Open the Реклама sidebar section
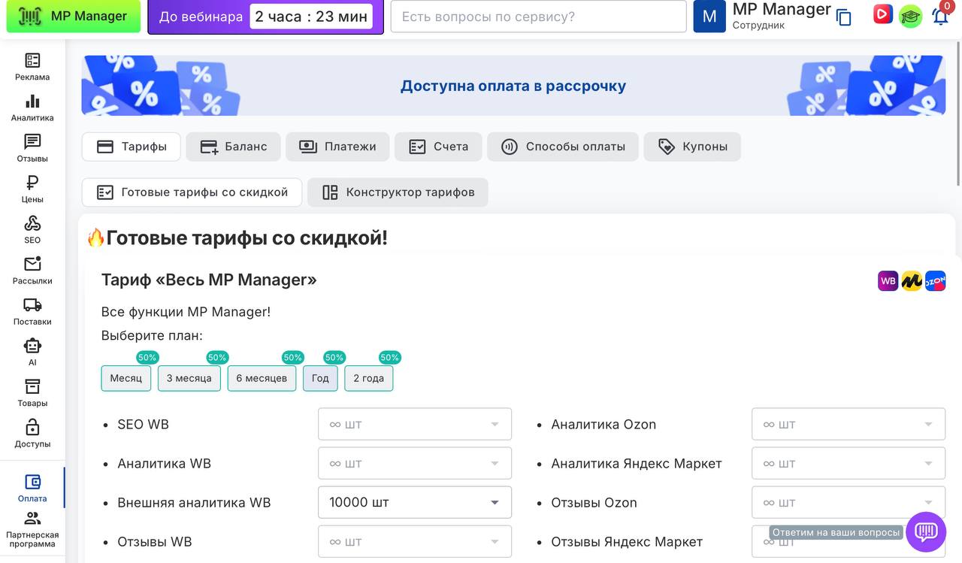962x563 pixels. pyautogui.click(x=32, y=67)
